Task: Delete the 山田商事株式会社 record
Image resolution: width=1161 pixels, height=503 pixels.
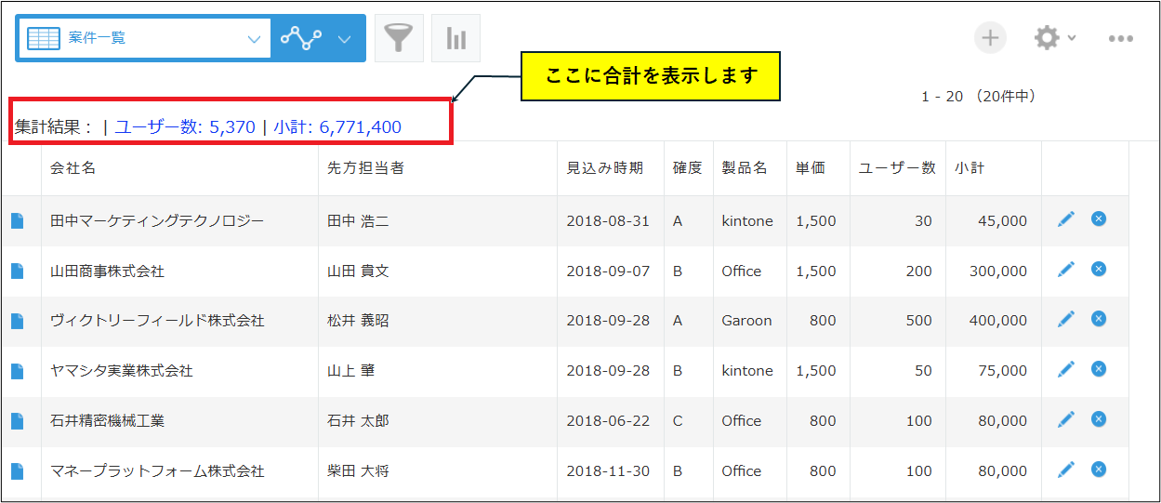Action: (x=1098, y=269)
